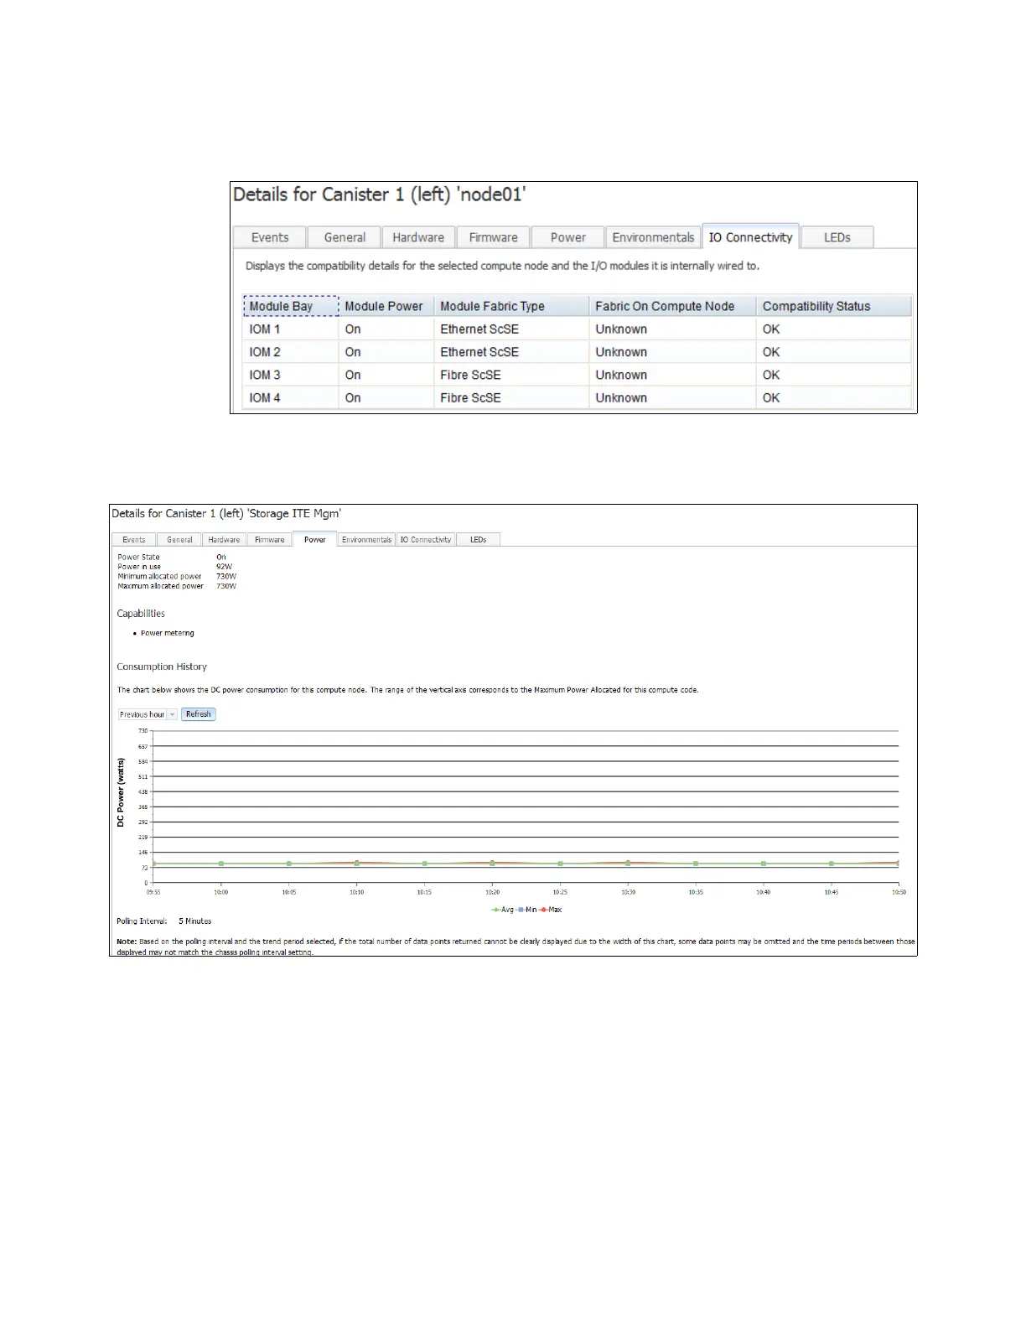Select IO Connectivity tab in node01 panel

[x=750, y=237]
